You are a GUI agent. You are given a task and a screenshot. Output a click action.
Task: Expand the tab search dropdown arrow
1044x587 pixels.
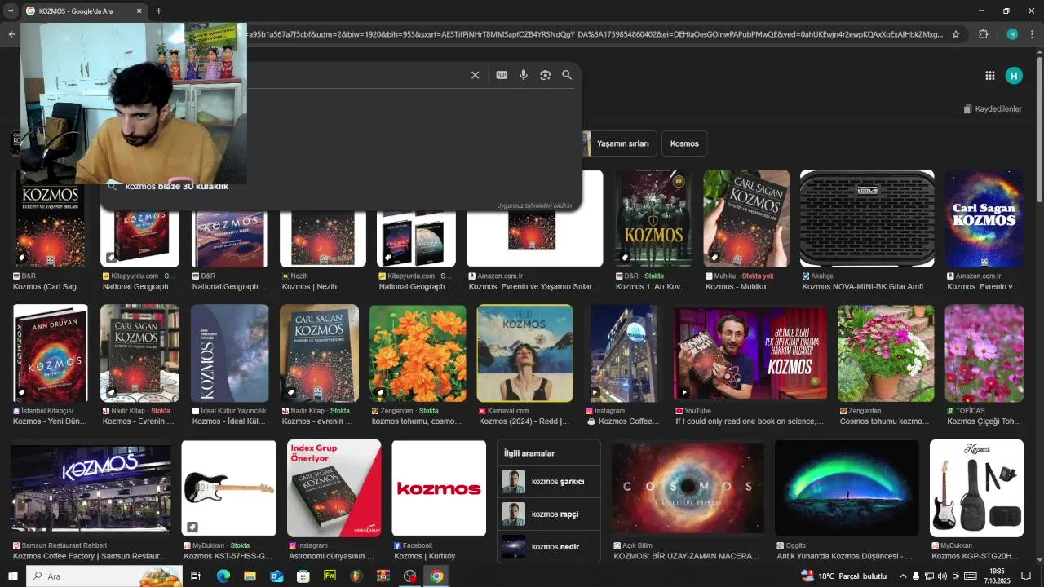[x=11, y=11]
